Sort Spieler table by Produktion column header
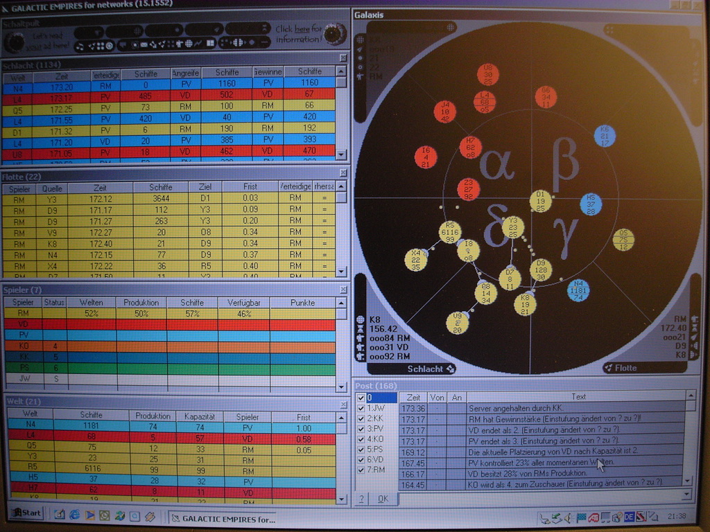The width and height of the screenshot is (710, 532). click(x=141, y=303)
